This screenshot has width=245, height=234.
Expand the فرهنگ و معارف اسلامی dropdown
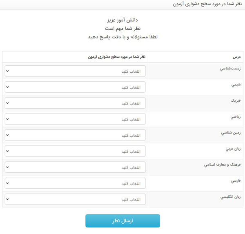(75, 167)
